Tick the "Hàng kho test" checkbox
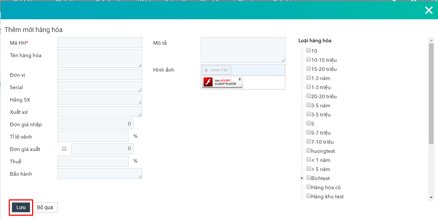This screenshot has width=438, height=219. pos(309,196)
